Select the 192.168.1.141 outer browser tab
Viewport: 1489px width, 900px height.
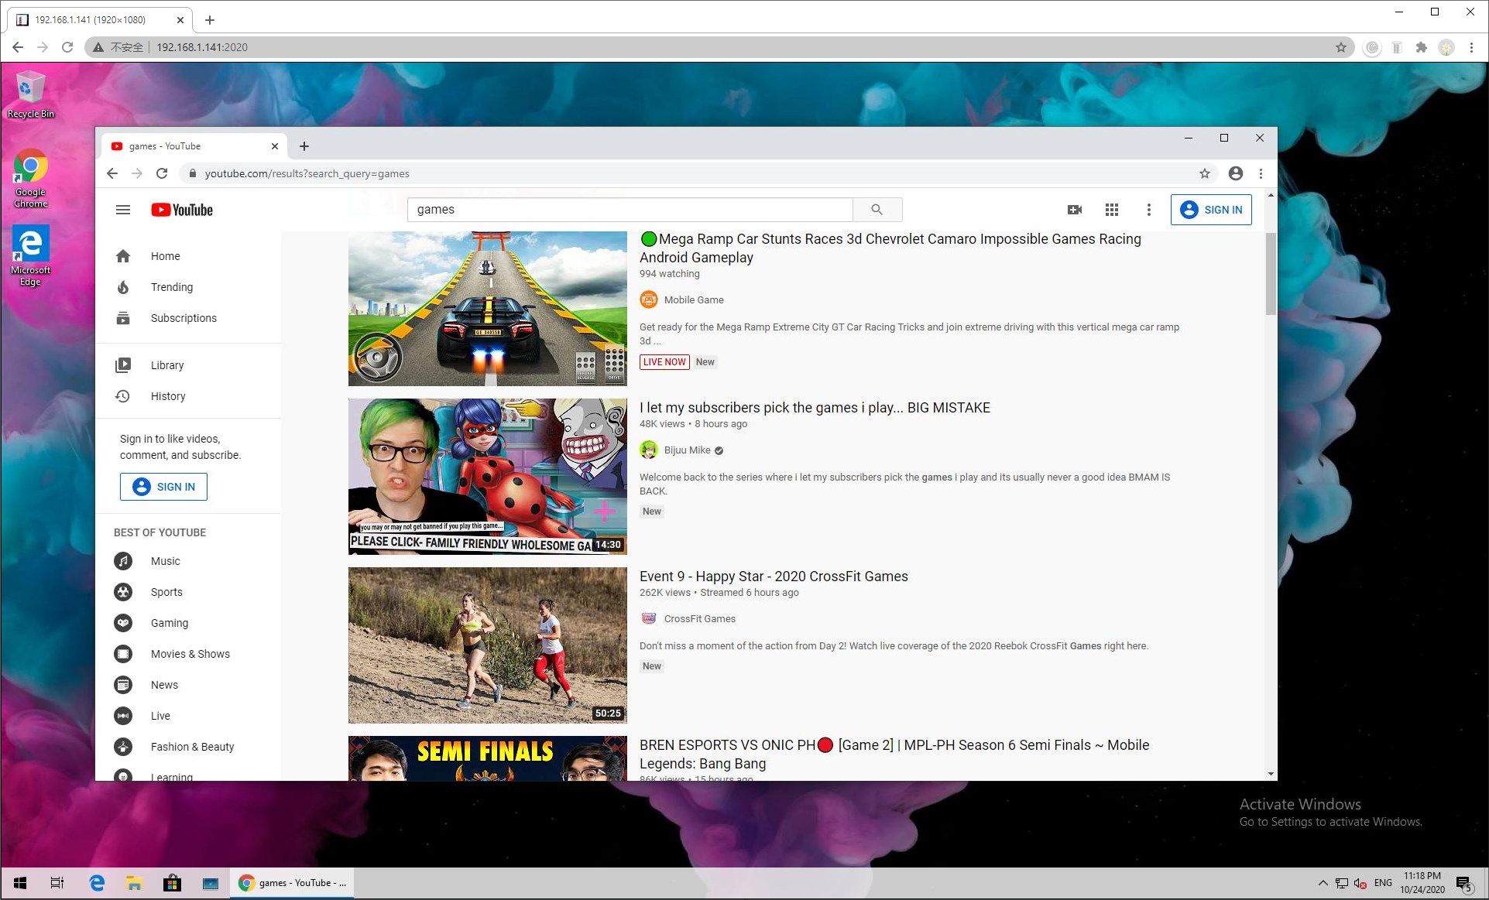point(101,20)
